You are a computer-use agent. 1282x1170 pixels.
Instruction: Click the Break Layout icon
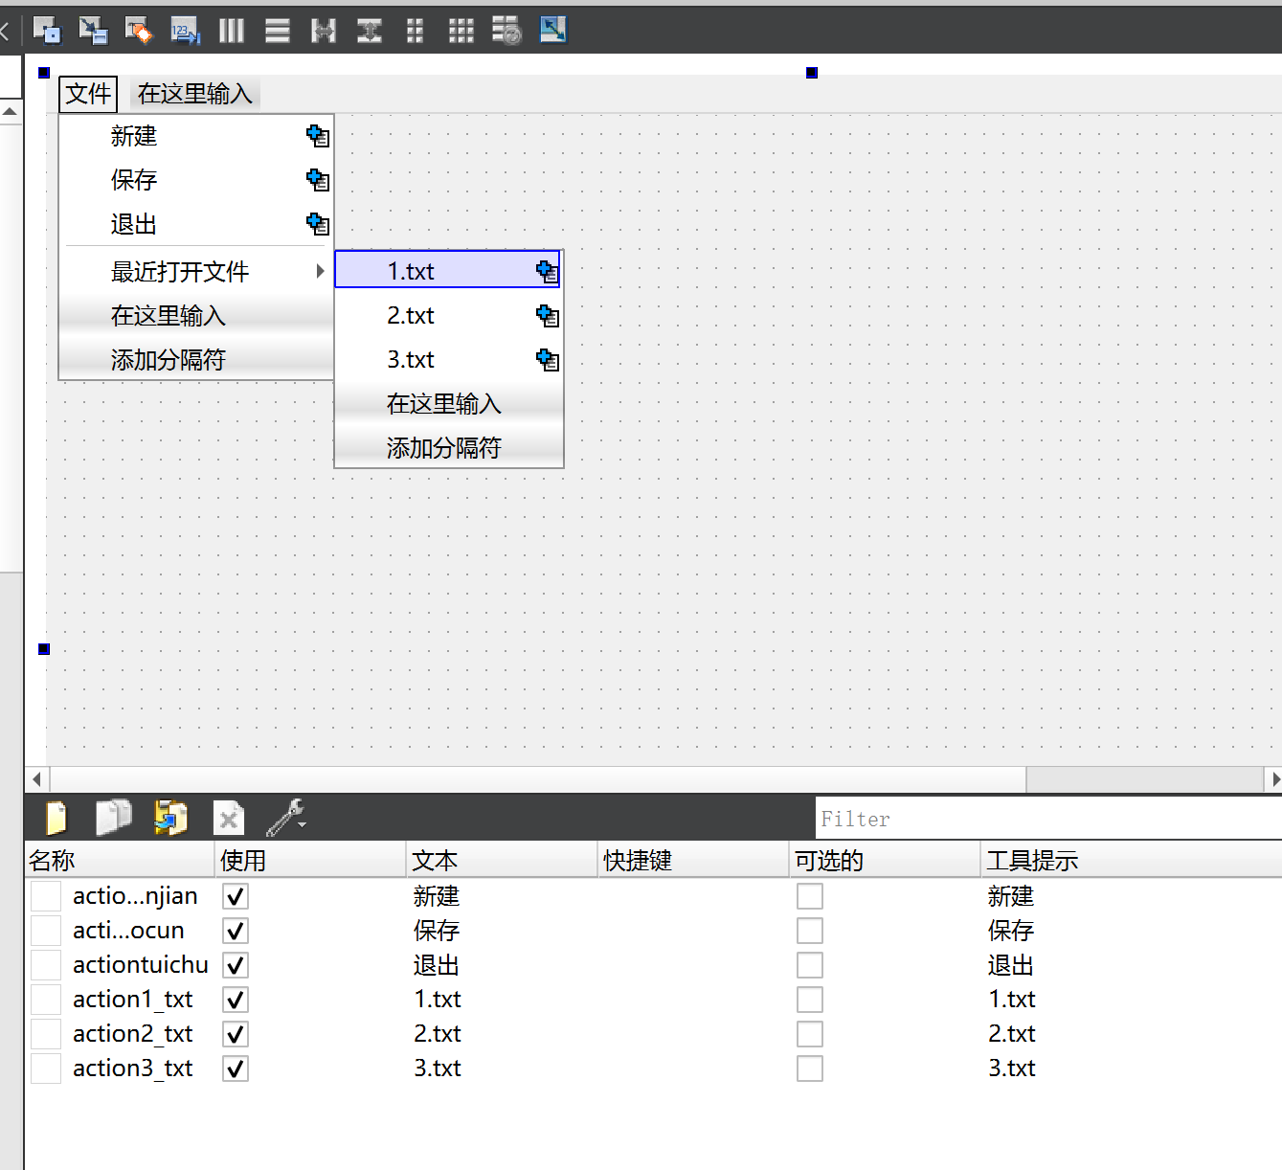[x=506, y=31]
